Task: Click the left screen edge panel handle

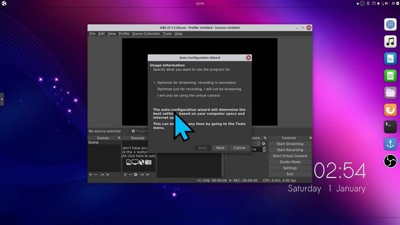Action: [x=1, y=99]
